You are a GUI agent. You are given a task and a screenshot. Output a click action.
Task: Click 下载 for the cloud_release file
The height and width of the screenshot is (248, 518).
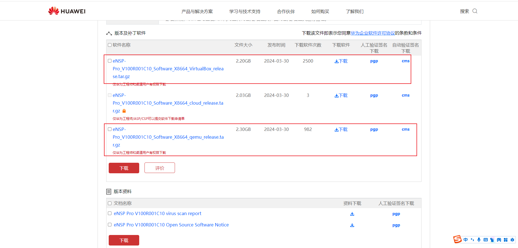point(341,95)
